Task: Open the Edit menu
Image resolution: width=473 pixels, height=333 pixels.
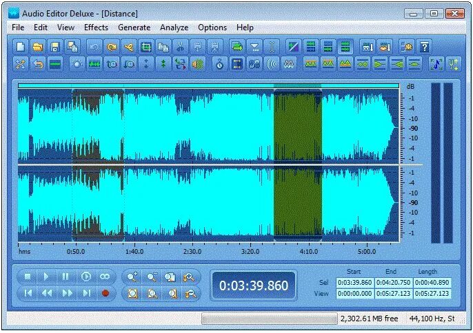Action: click(x=41, y=28)
